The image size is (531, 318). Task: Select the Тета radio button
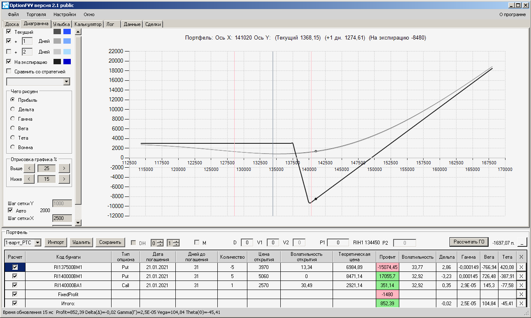pos(13,138)
